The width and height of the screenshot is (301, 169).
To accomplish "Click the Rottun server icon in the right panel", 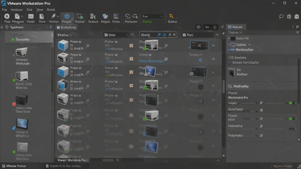I will click(232, 73).
